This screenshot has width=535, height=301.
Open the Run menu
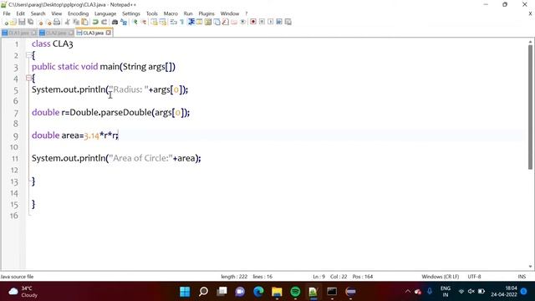[188, 13]
